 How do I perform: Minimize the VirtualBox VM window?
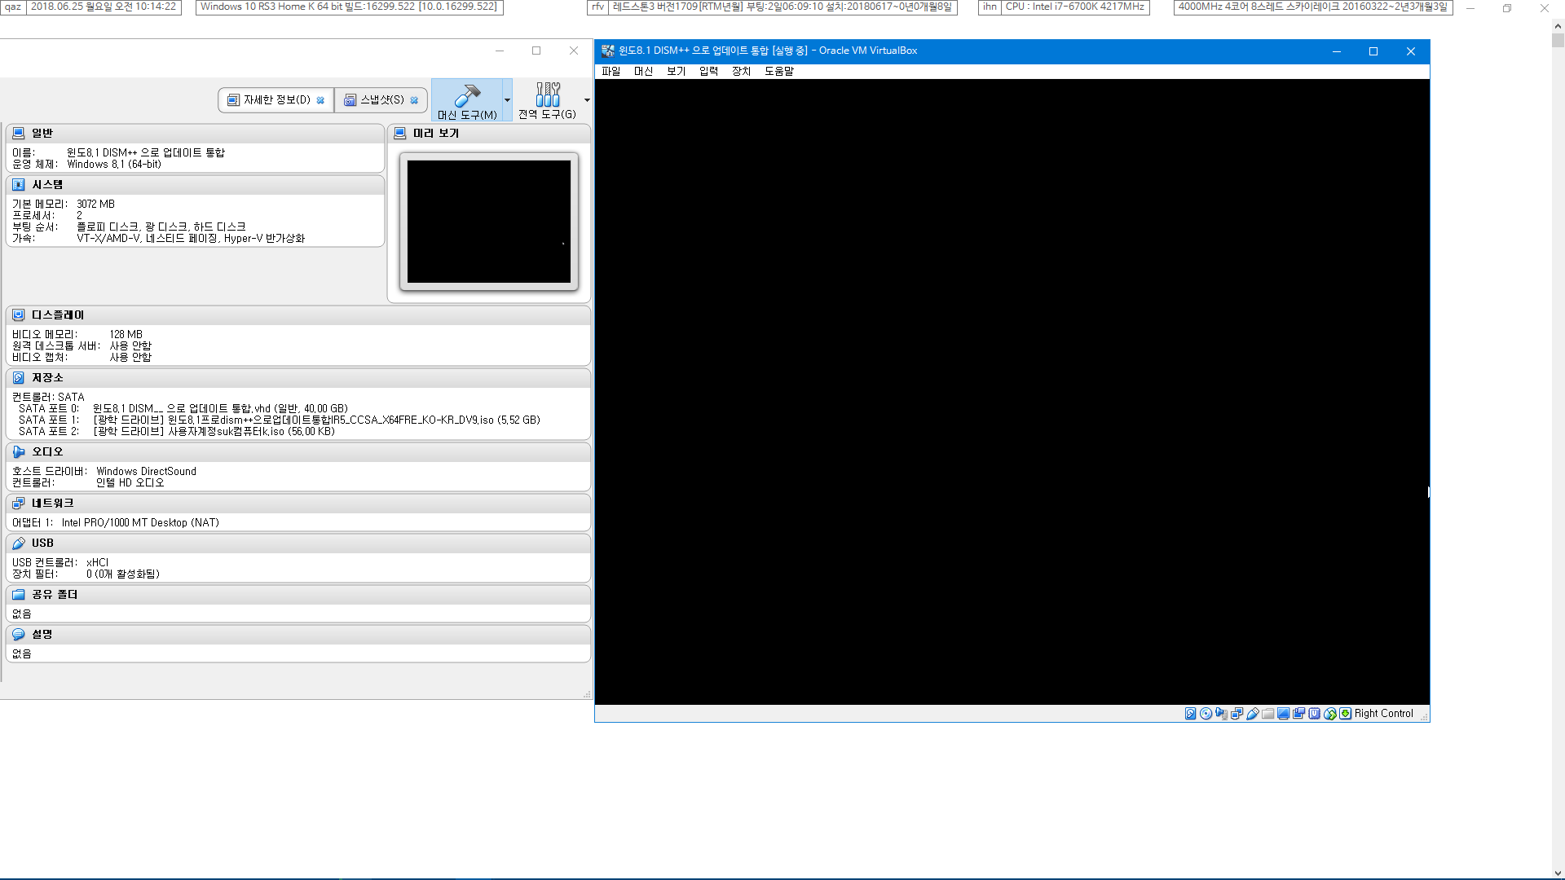(x=1337, y=51)
